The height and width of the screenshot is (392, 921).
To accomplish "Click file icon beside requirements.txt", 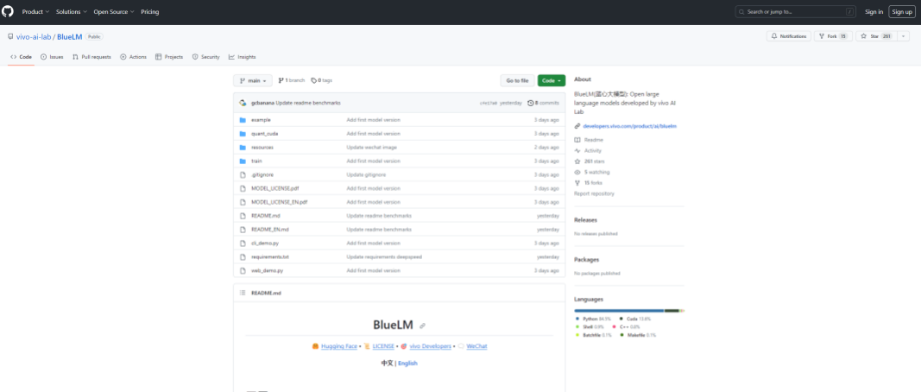I will pos(243,256).
